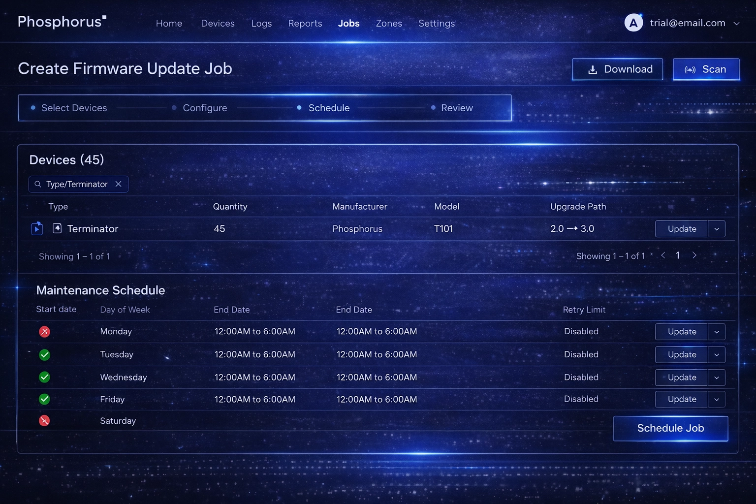Click the Phosphorus logo

(x=59, y=22)
